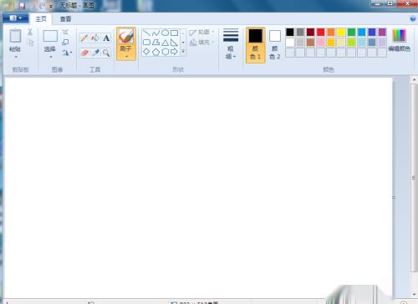The height and width of the screenshot is (304, 418).
Task: Open the Edit colors dialog
Action: [x=399, y=40]
